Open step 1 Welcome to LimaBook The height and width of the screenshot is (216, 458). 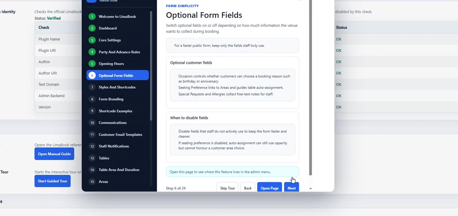(x=117, y=16)
